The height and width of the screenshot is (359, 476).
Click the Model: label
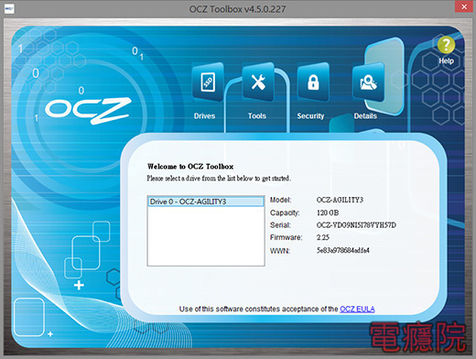pos(280,200)
